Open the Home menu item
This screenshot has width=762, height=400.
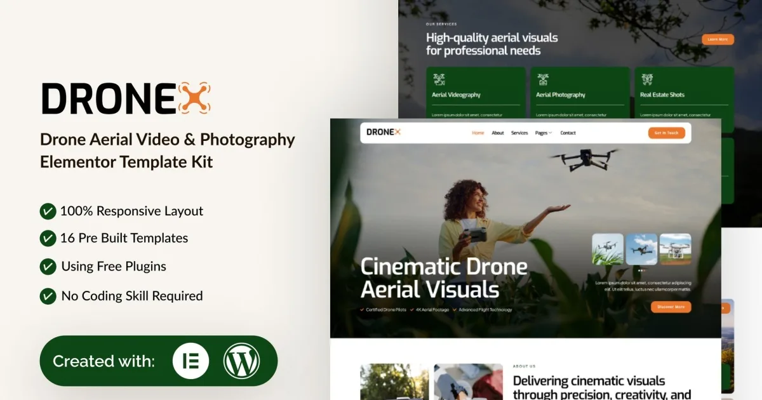[x=478, y=133]
